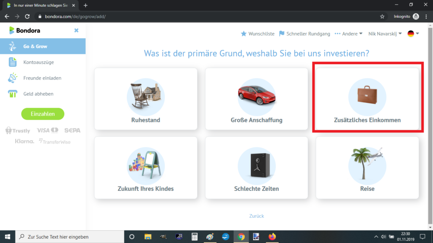433x243 pixels.
Task: Select the Zusätzliches Einkommen card
Action: coord(367,99)
